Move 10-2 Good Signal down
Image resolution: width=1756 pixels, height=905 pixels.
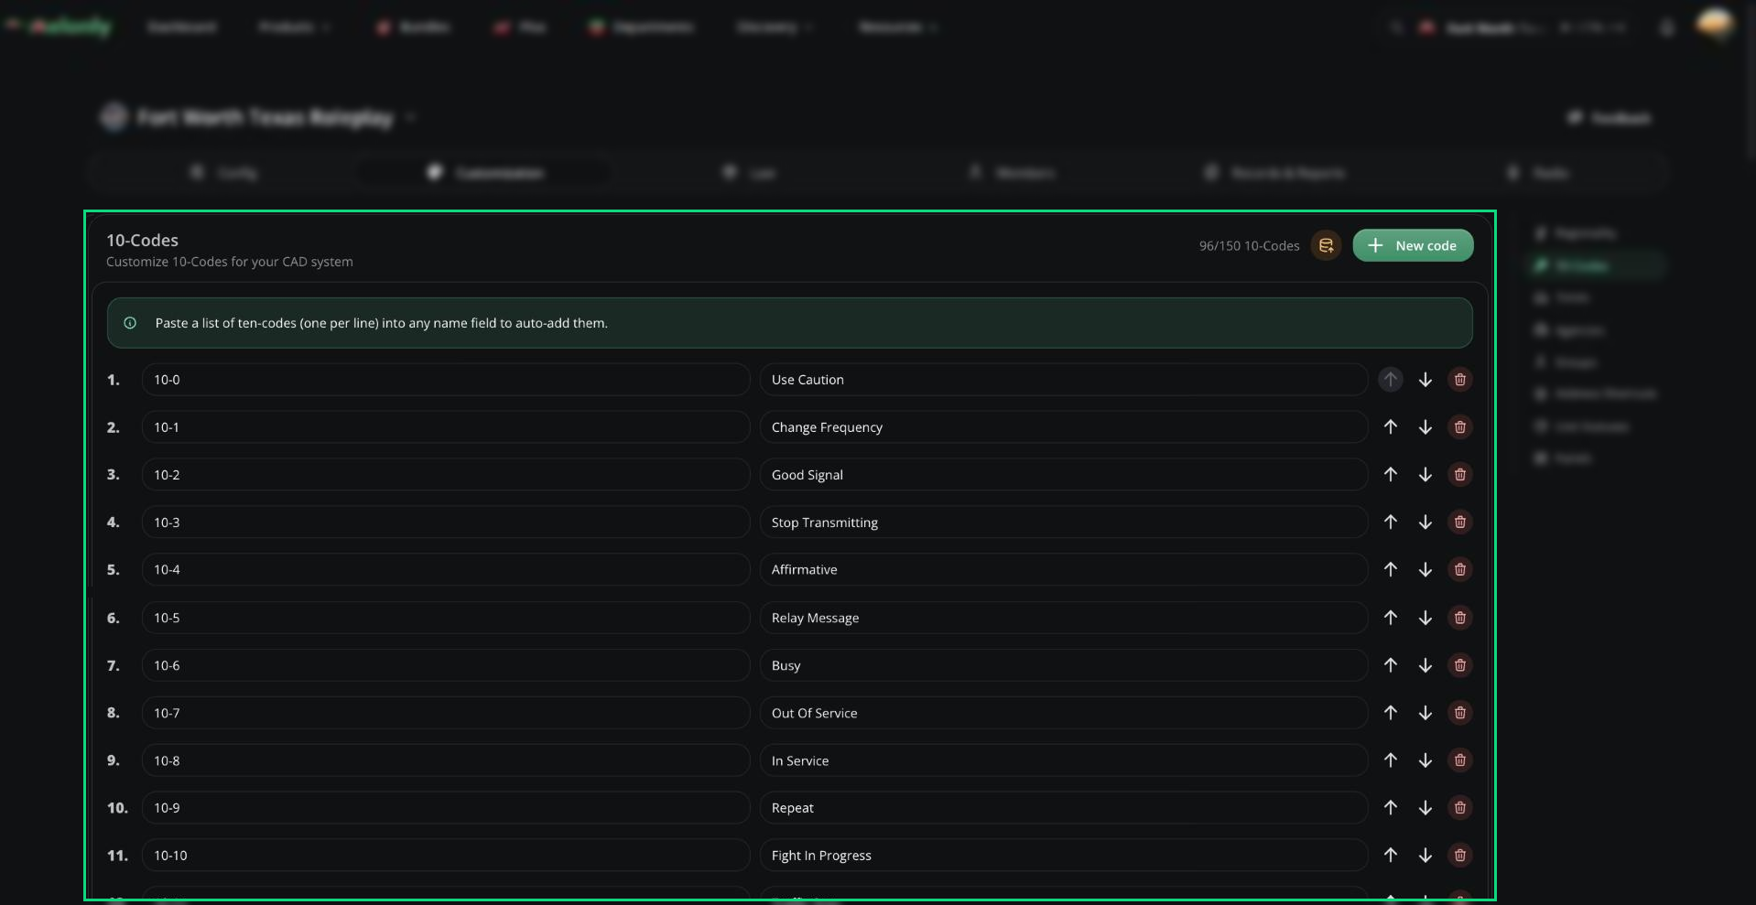(x=1425, y=475)
